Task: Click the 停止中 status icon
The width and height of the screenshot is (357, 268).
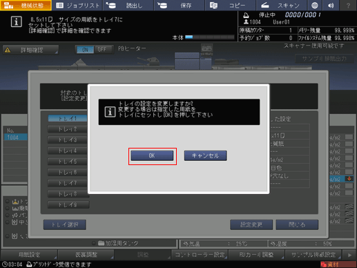Action: coord(246,15)
